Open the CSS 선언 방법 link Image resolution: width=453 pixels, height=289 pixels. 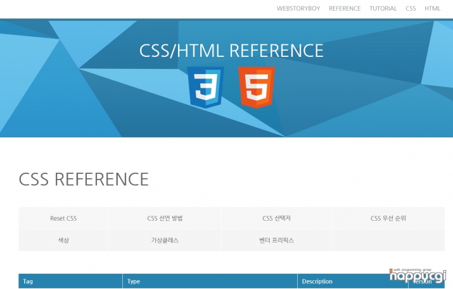click(165, 218)
